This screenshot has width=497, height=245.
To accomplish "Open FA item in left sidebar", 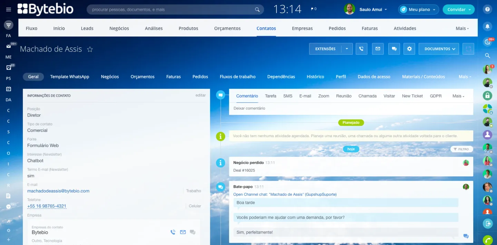I will (9, 36).
